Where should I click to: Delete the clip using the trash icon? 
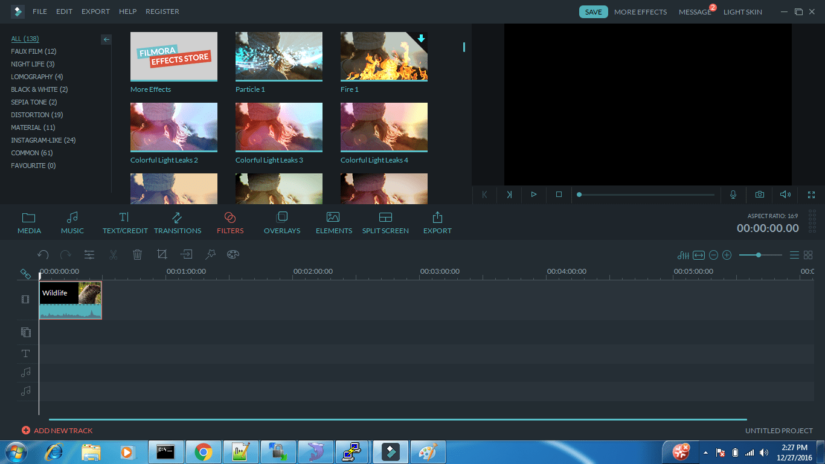(x=137, y=254)
